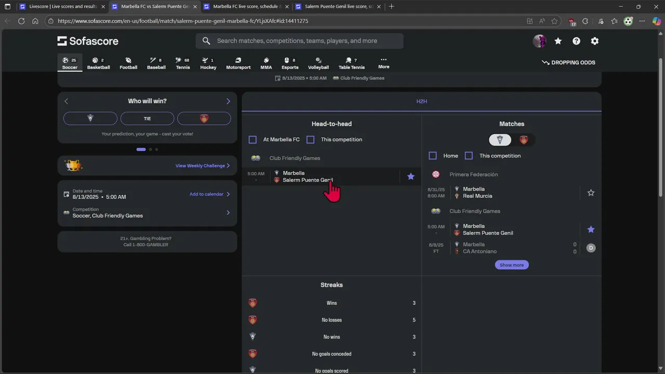Open Club Friendly Games under Head-to-head
Screen dimensions: 665x374
click(x=295, y=158)
